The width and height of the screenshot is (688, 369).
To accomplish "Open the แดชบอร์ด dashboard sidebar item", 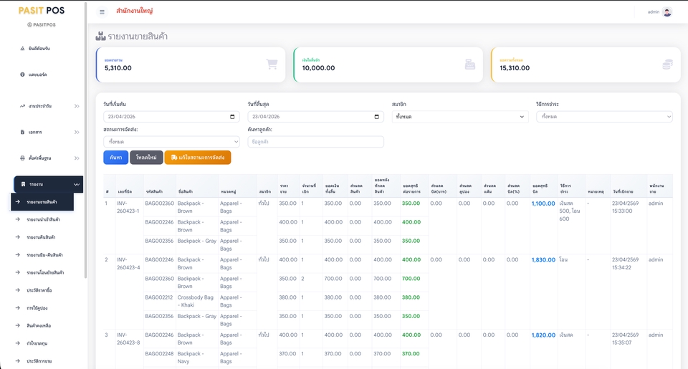I will point(38,75).
